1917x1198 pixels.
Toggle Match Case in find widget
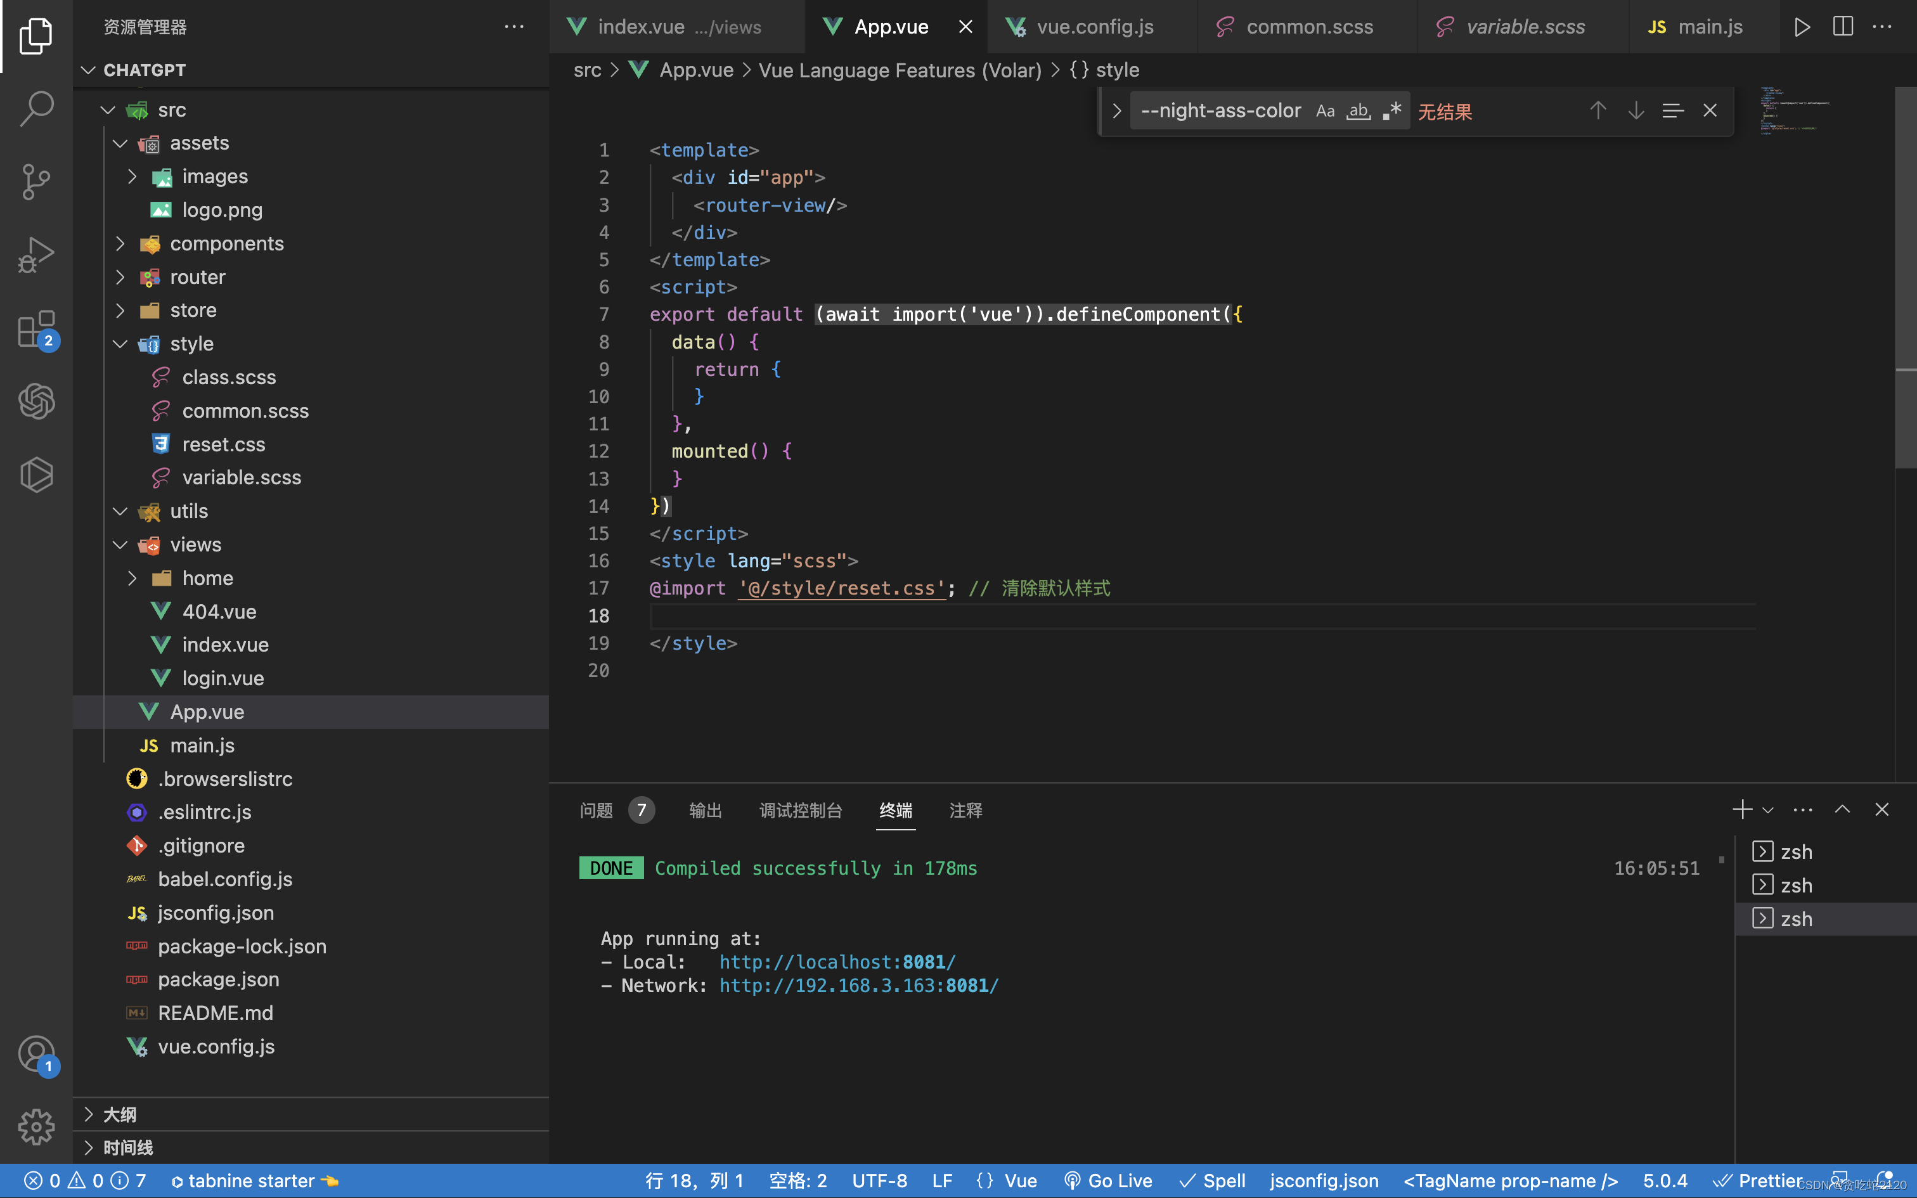[1324, 111]
